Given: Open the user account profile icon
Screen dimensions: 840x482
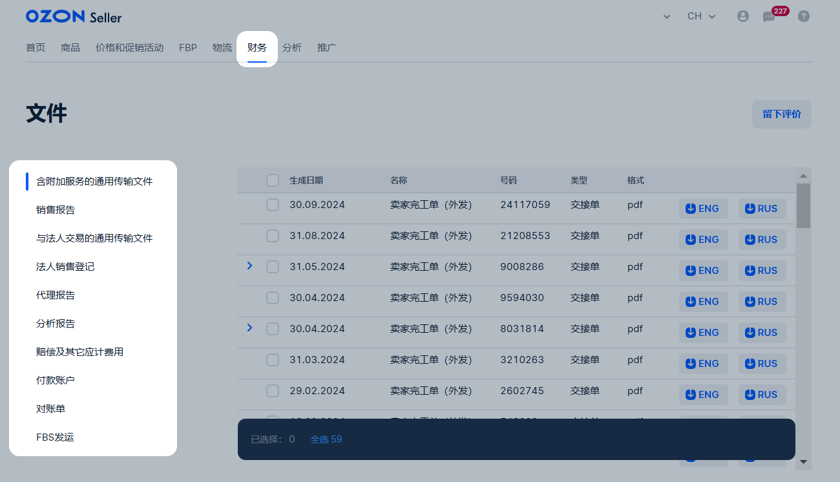Looking at the screenshot, I should 743,16.
